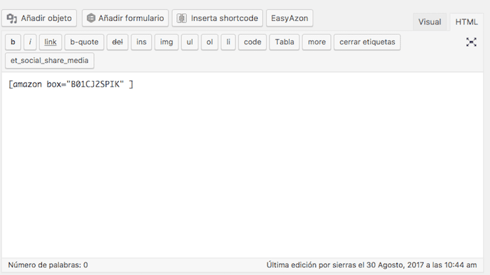This screenshot has height=275, width=490.
Task: Click the Añadir objeto button
Action: coord(39,18)
